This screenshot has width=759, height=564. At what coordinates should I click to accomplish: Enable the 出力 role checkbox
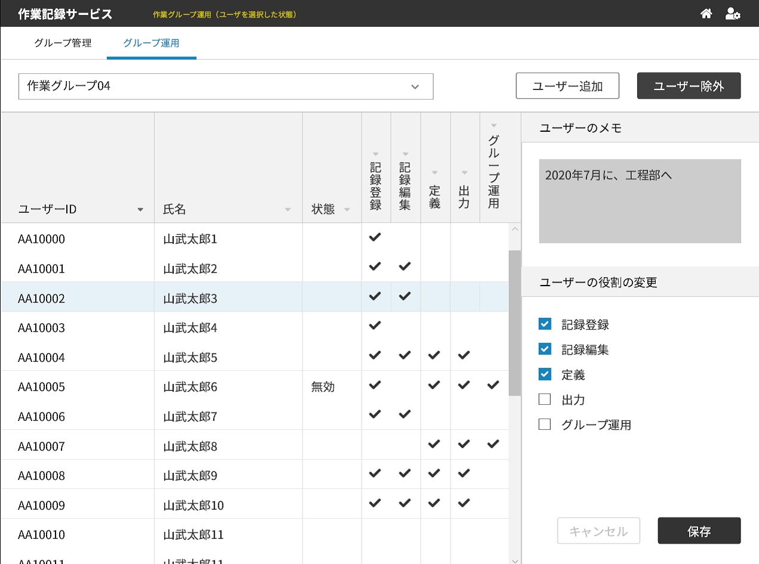pyautogui.click(x=544, y=399)
